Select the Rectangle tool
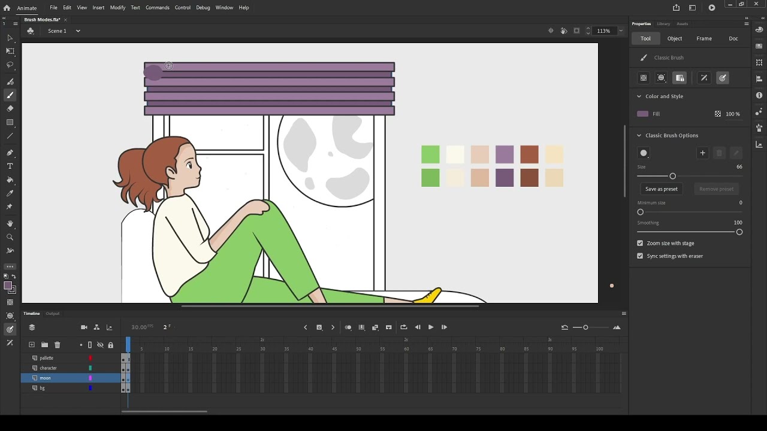This screenshot has width=767, height=431. coord(10,122)
